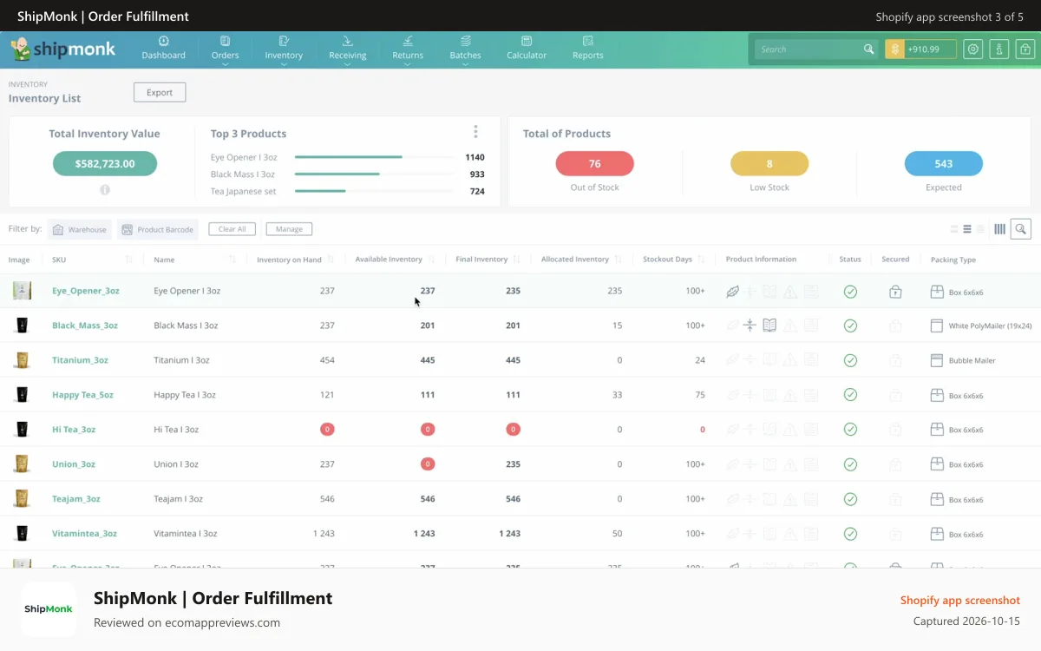The width and height of the screenshot is (1041, 651).
Task: Click the search magnifier icon in the header
Action: pyautogui.click(x=868, y=49)
